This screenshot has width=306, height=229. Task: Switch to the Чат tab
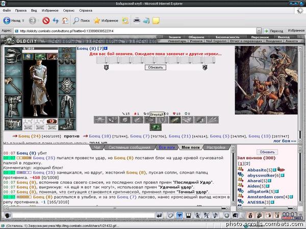coord(97,148)
